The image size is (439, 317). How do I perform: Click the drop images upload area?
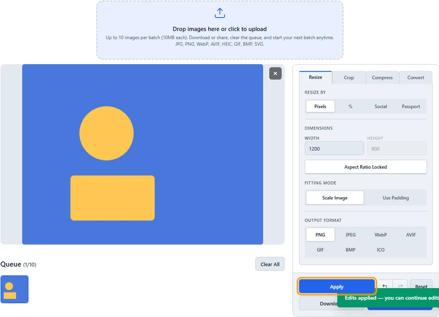coord(220,30)
